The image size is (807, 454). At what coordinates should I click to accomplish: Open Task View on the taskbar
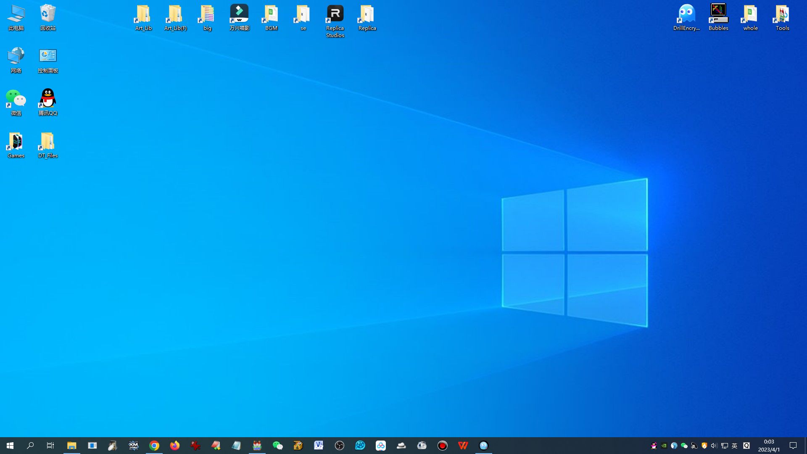point(50,446)
